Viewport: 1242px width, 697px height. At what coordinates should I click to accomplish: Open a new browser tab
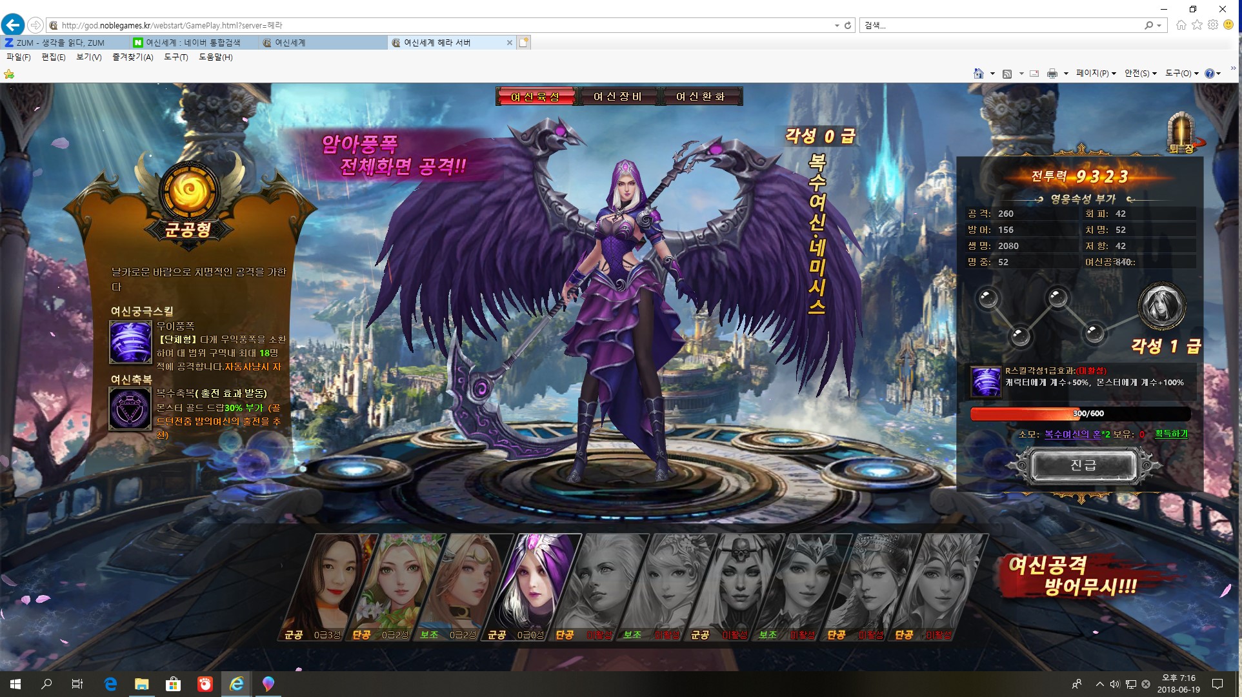point(524,43)
